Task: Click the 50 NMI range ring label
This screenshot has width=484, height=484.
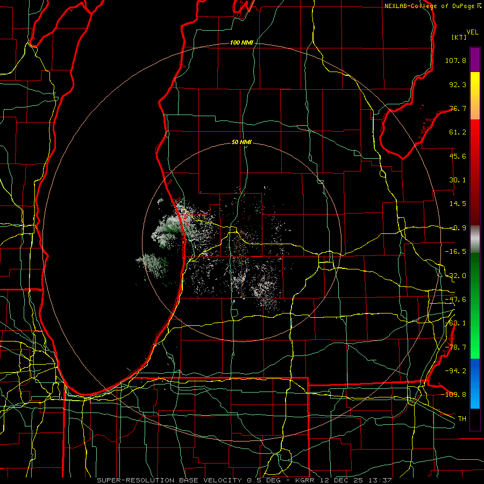Action: tap(241, 143)
